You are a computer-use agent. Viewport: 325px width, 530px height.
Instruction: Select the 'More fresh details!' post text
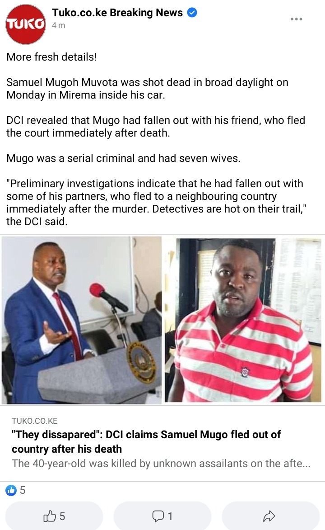[51, 57]
